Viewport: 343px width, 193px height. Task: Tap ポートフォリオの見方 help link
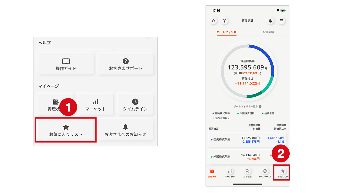click(x=247, y=106)
